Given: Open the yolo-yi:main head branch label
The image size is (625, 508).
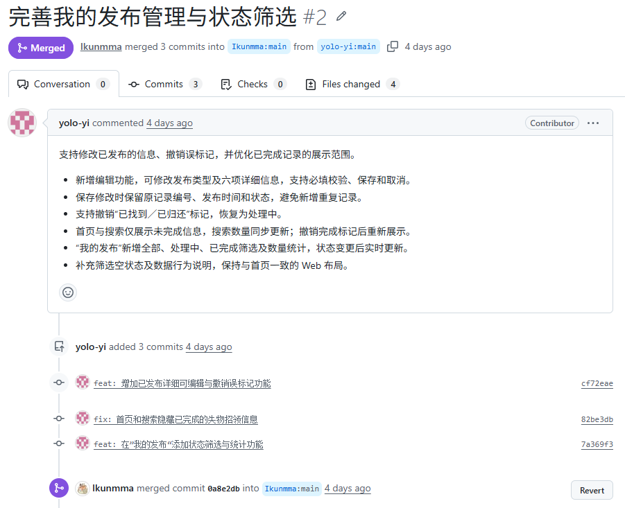Looking at the screenshot, I should click(x=348, y=46).
